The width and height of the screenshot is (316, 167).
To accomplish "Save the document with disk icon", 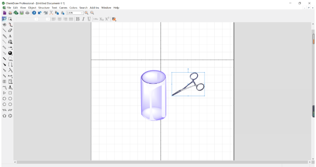I will [x=22, y=12].
